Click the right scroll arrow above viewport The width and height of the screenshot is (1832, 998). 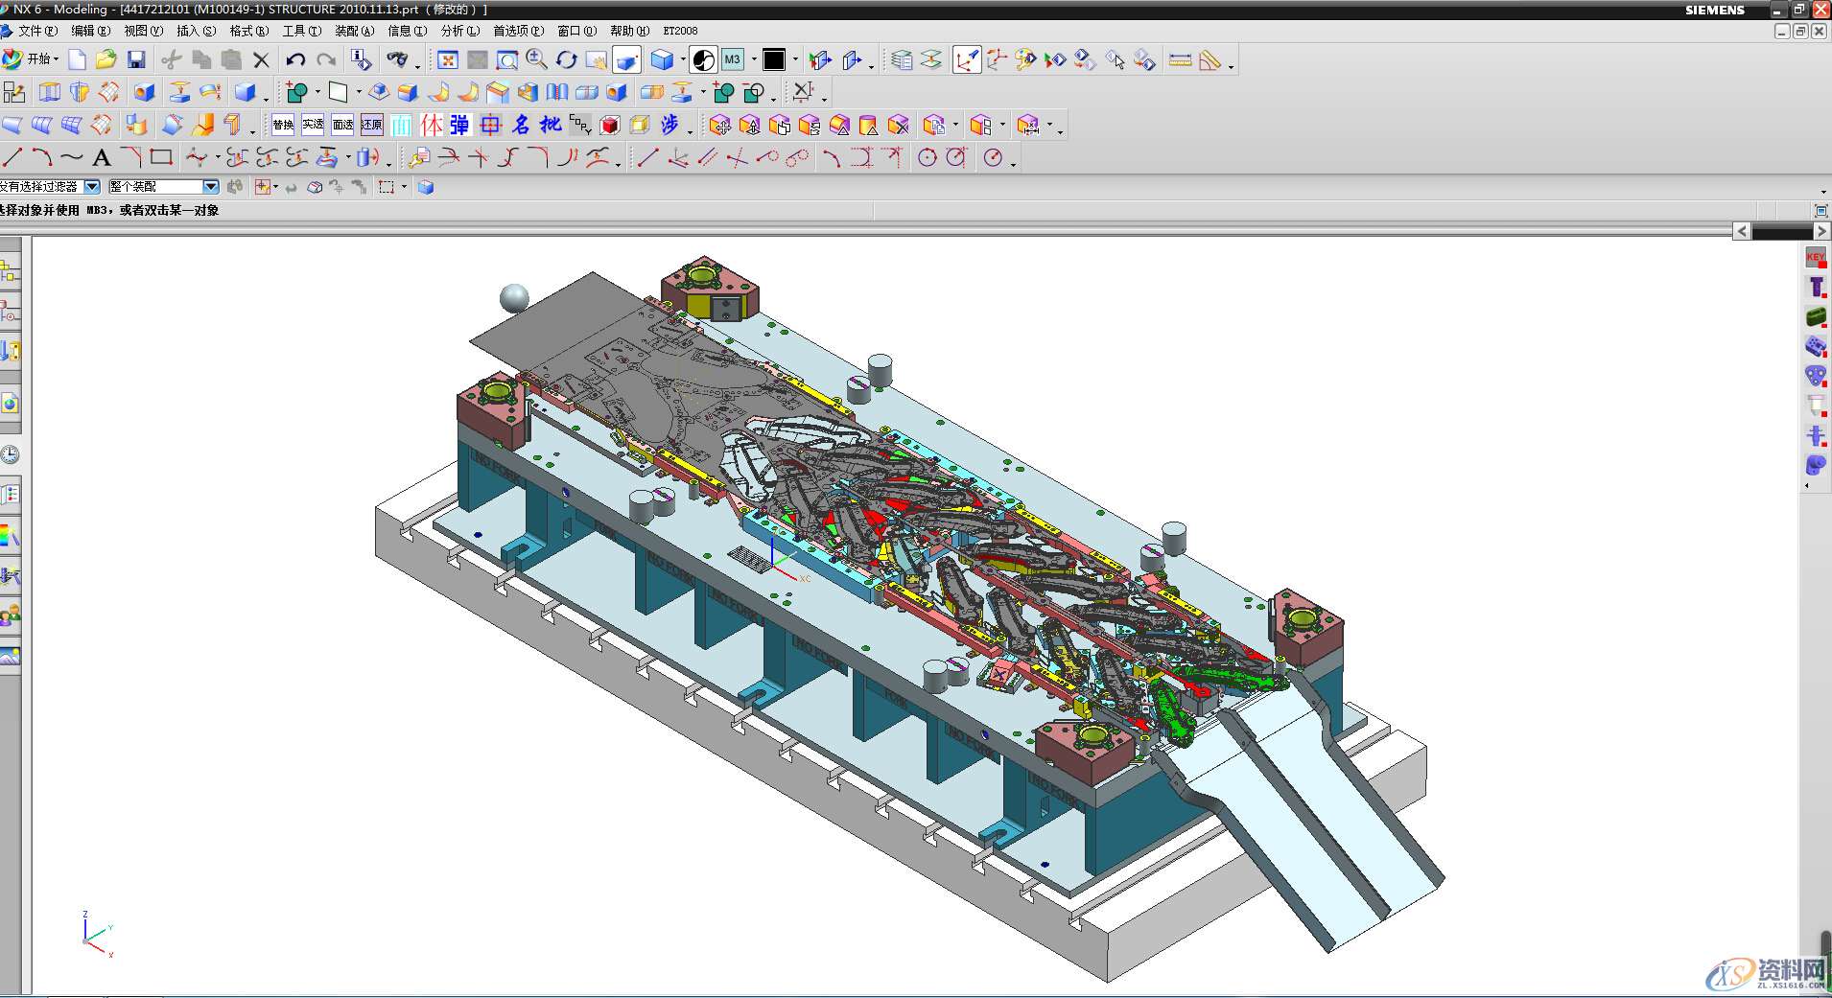1821,231
